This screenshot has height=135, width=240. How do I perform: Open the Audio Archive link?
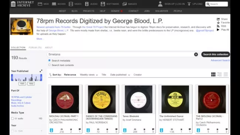pyautogui.click(x=17, y=106)
